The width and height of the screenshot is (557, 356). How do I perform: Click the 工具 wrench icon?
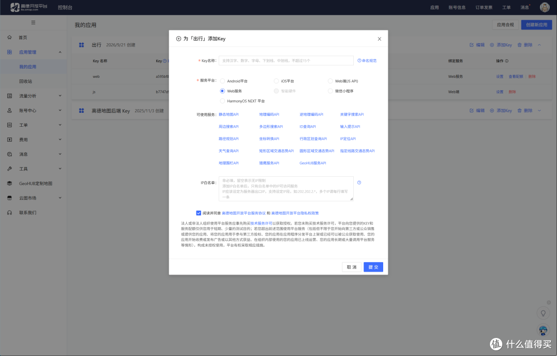coord(10,168)
